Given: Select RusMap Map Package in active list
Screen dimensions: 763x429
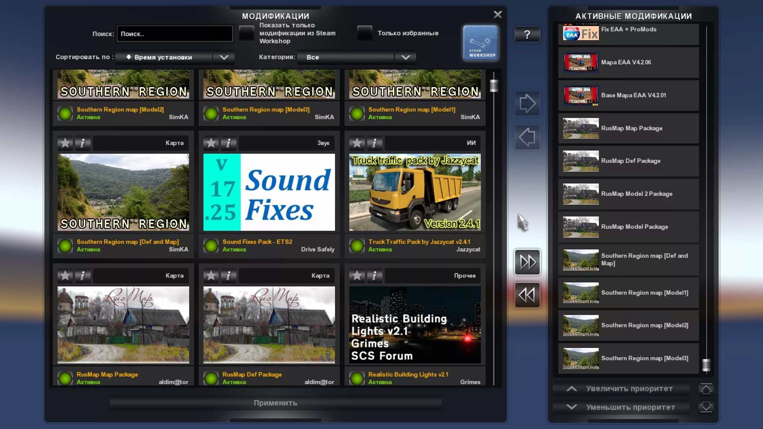Looking at the screenshot, I should point(628,128).
